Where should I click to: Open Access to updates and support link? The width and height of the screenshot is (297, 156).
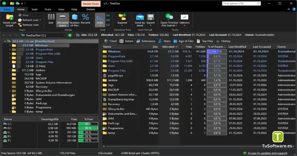click(x=267, y=153)
